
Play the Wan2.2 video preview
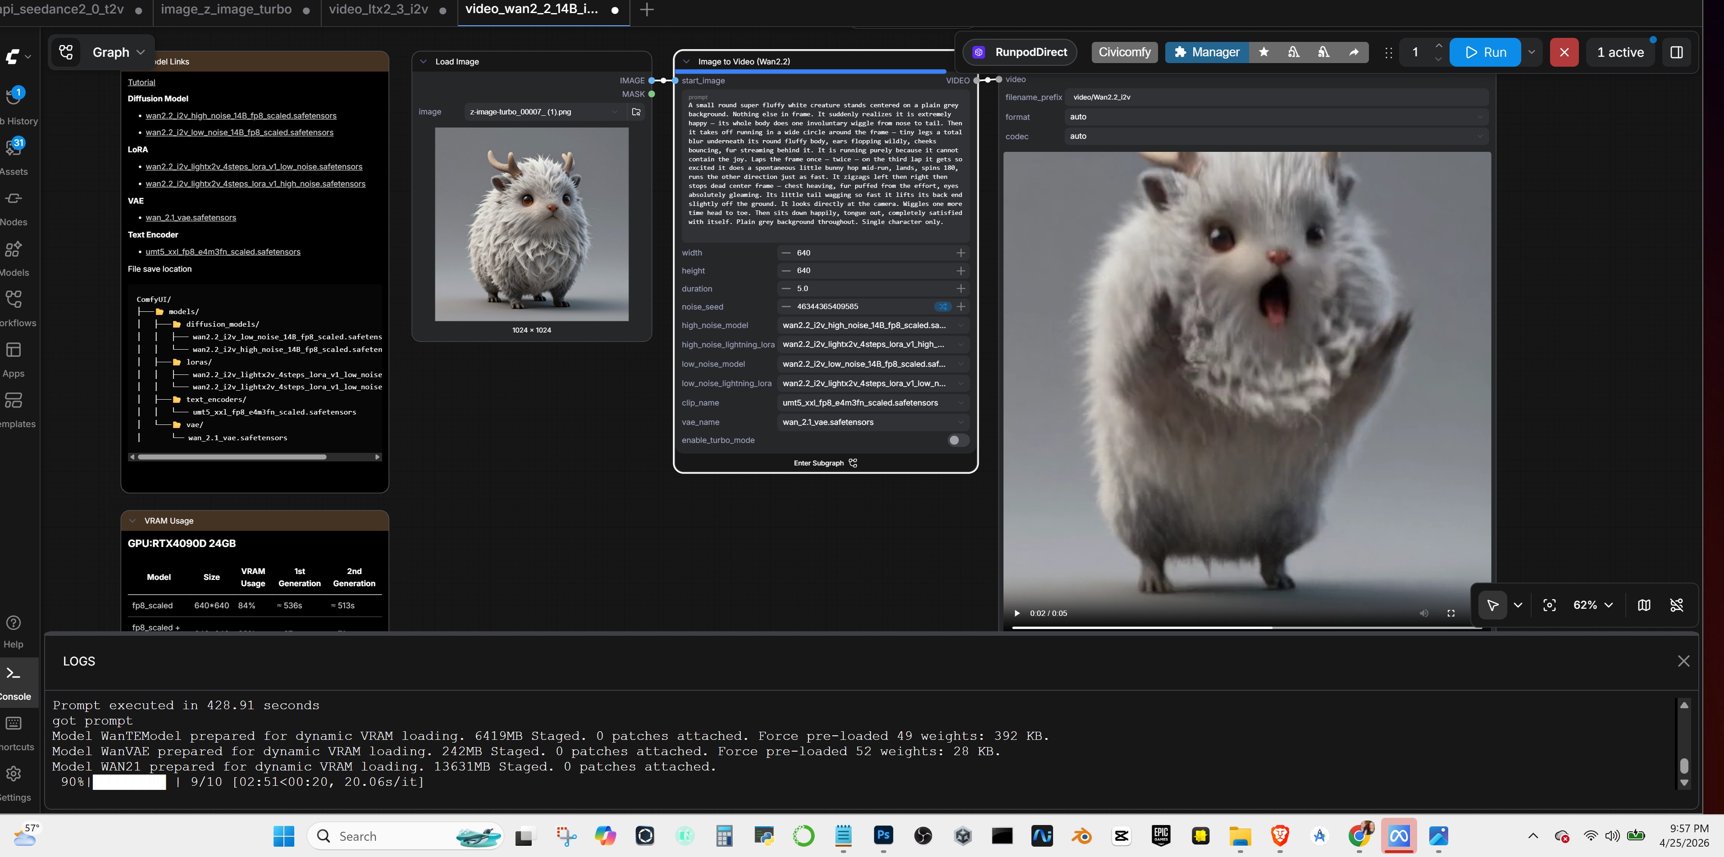point(1017,613)
